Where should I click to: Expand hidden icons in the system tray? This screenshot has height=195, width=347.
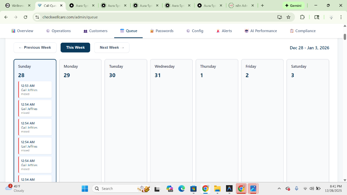[279, 188]
